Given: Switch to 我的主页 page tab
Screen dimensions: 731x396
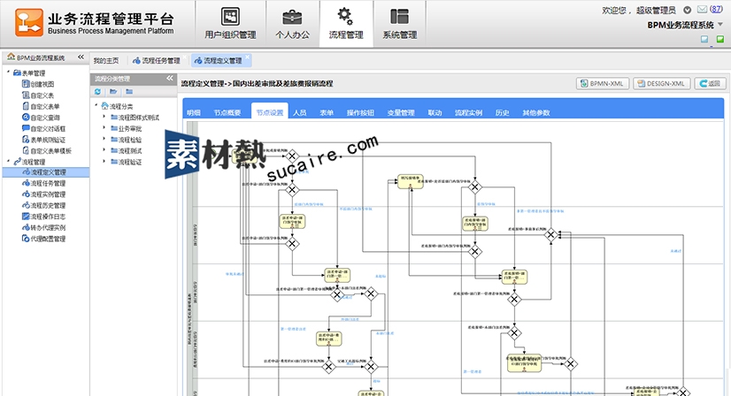Looking at the screenshot, I should point(106,61).
